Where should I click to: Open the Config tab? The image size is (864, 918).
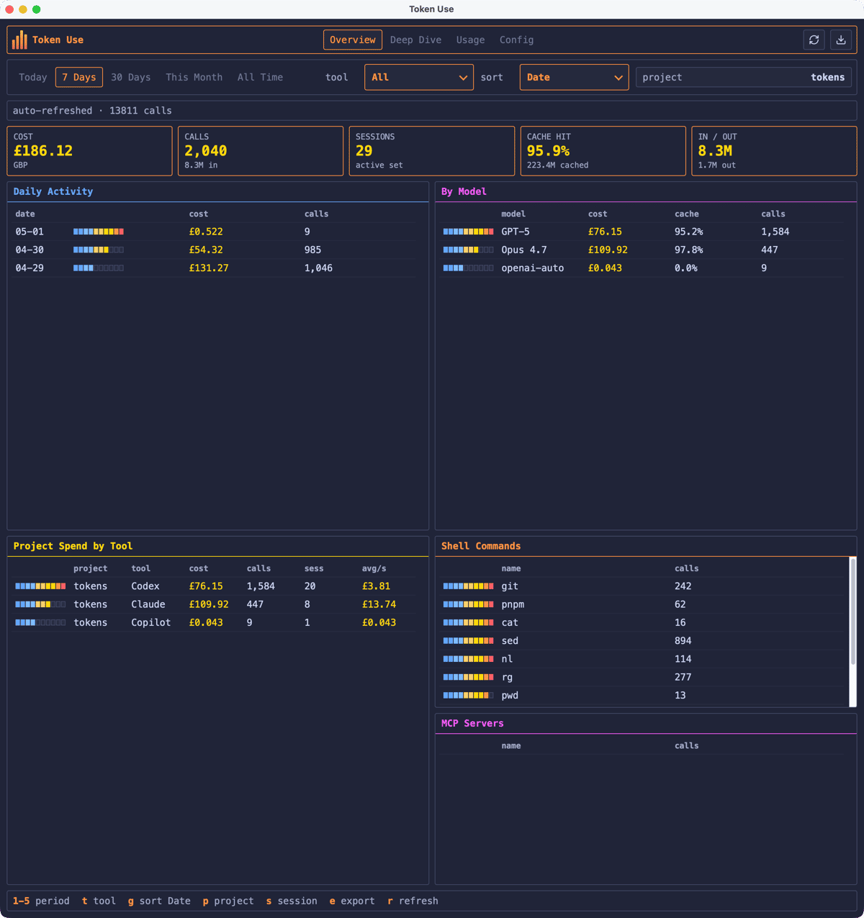tap(517, 40)
